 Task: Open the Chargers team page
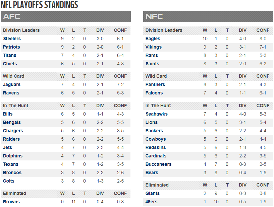13,131
